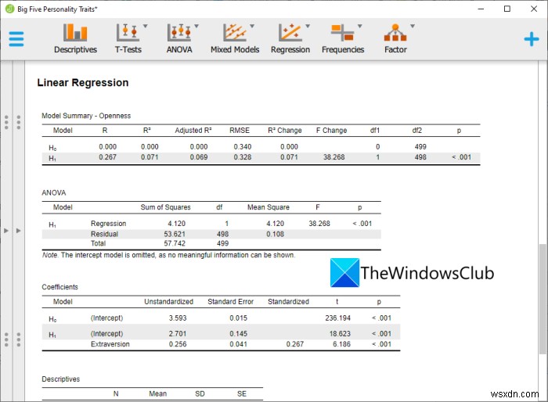This screenshot has width=548, height=402.
Task: Expand the ANOVA dropdown arrow
Action: [196, 26]
